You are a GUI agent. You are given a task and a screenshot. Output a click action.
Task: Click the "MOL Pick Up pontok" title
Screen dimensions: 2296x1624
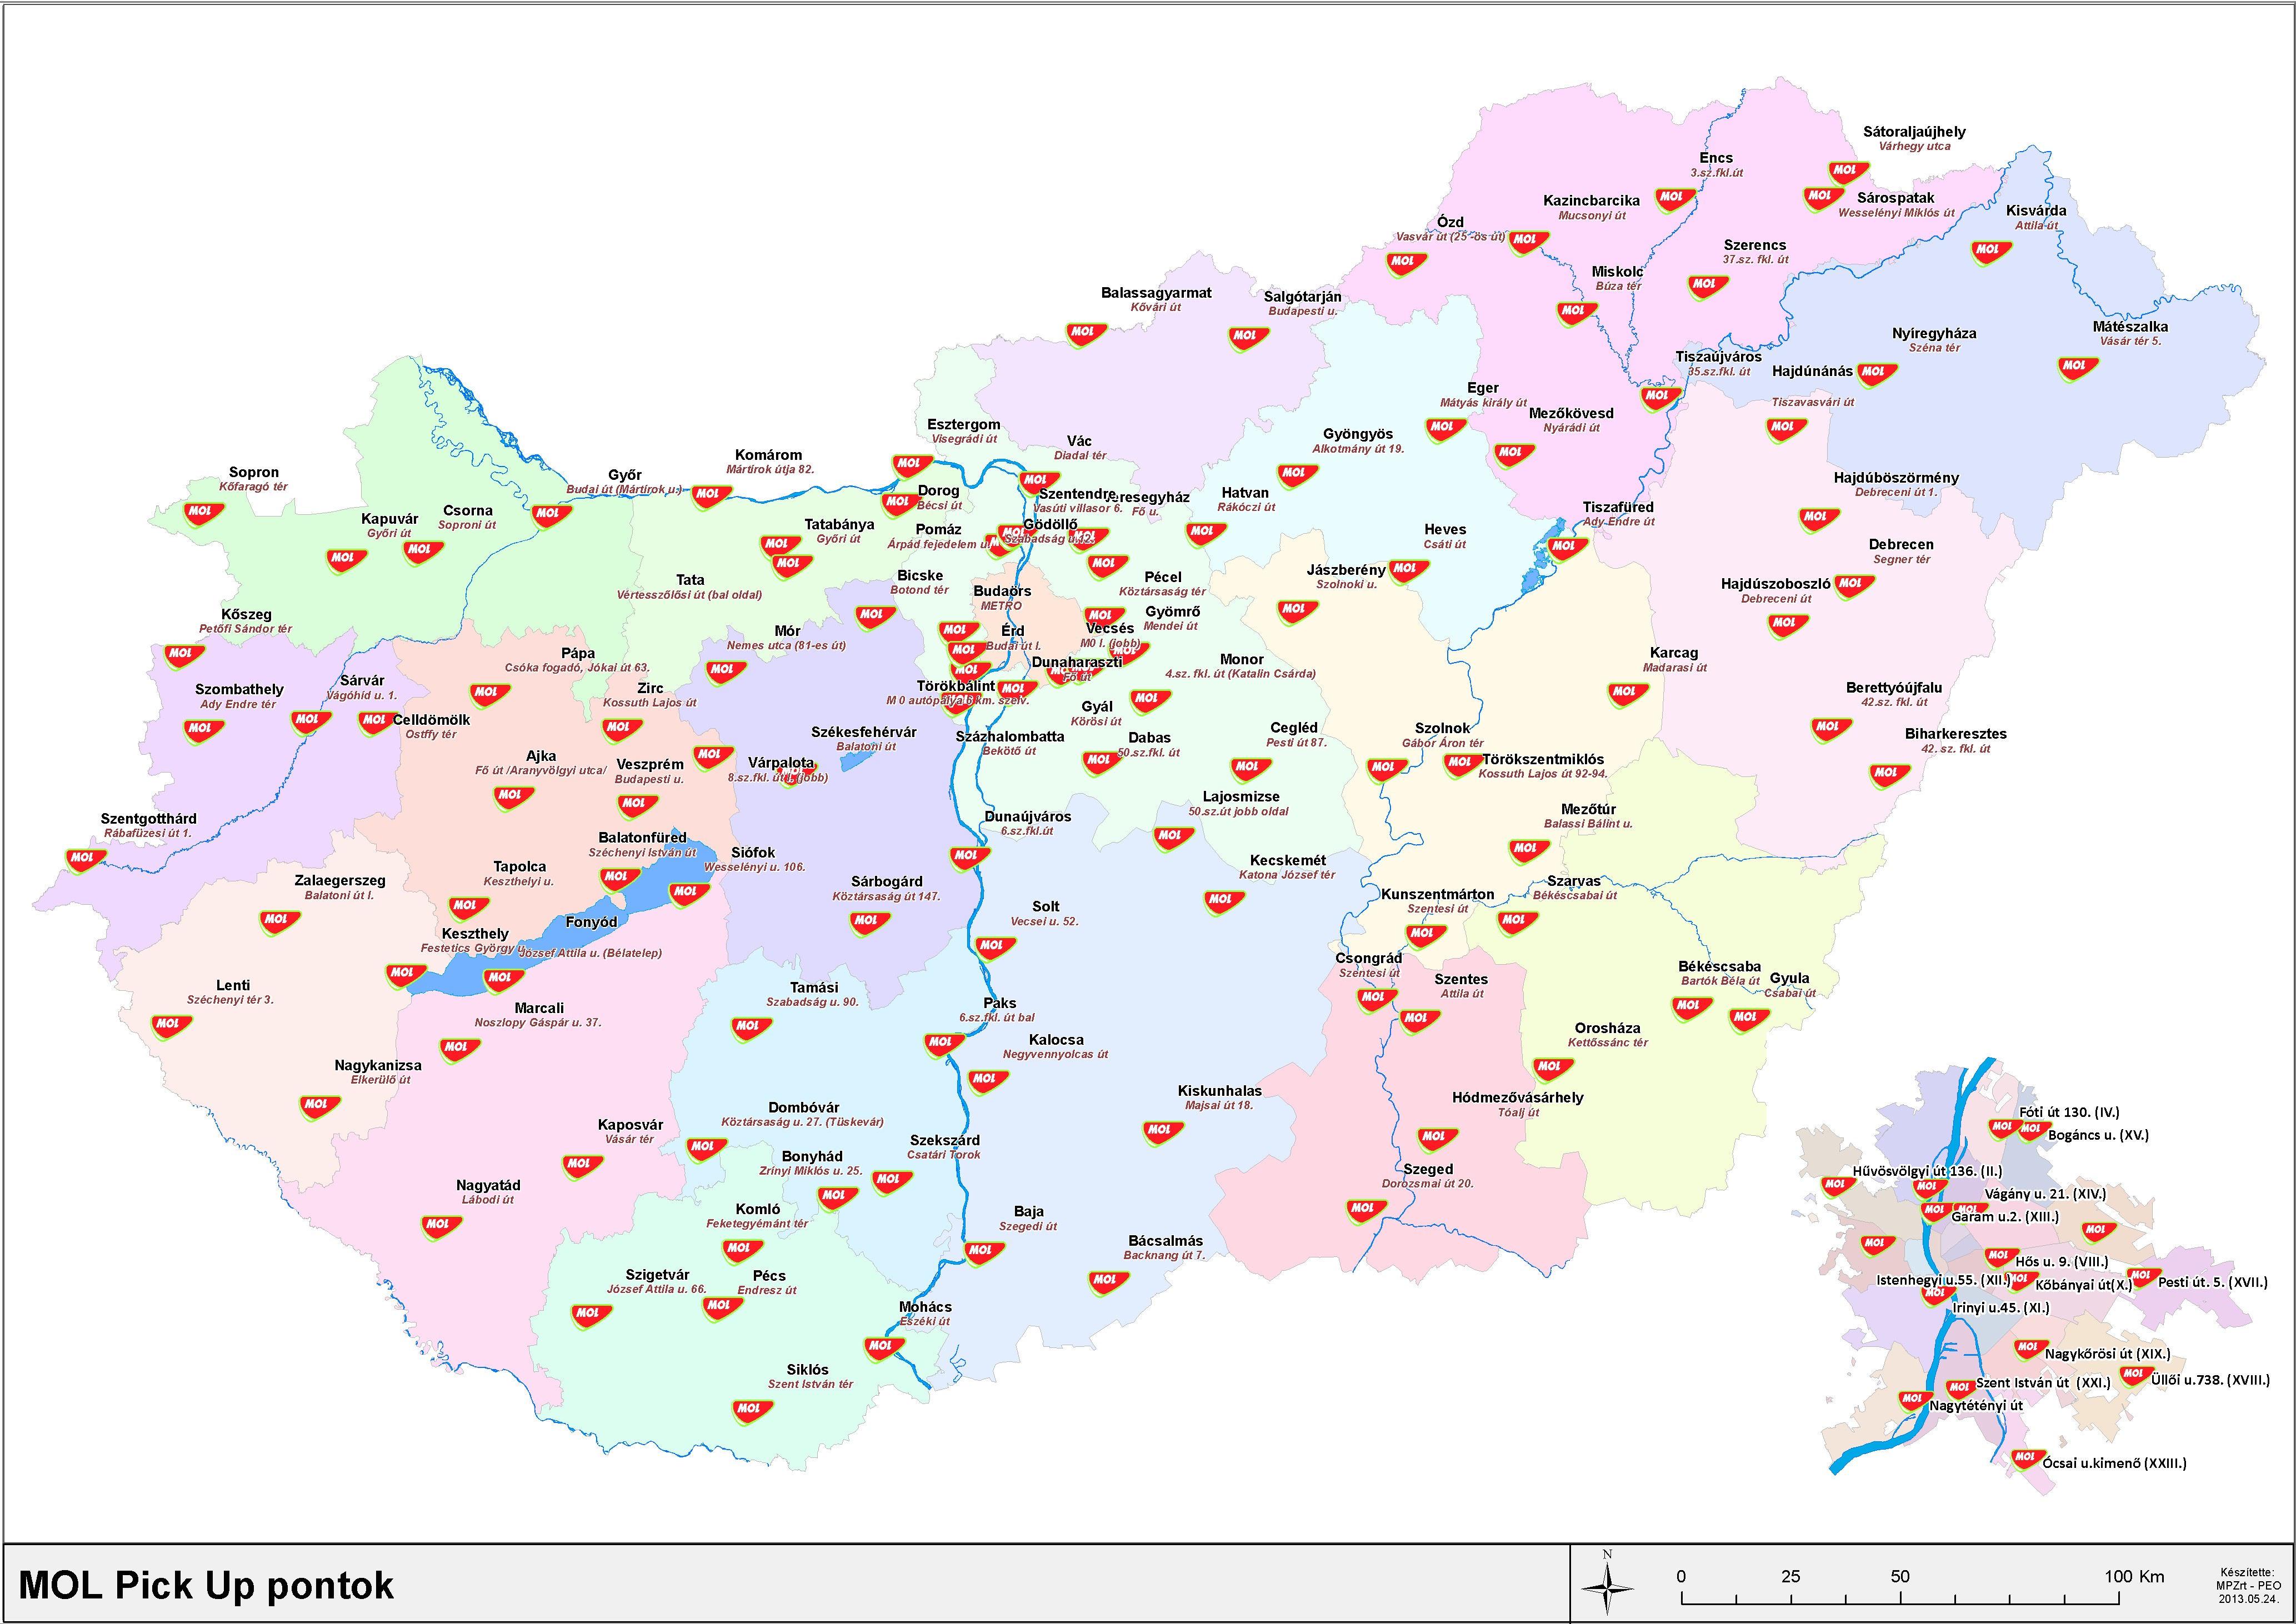[206, 1586]
